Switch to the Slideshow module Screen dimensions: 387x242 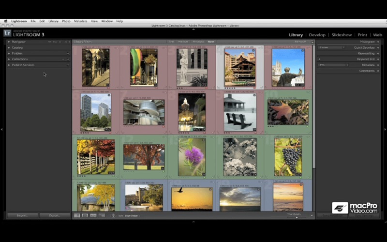(x=342, y=35)
